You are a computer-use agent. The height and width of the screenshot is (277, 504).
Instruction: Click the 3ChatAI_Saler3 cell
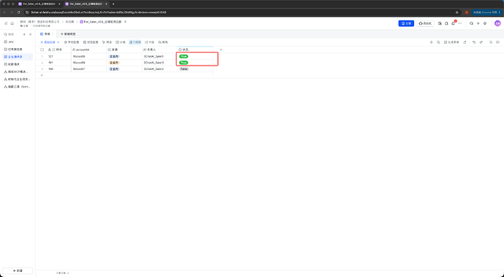coord(159,63)
